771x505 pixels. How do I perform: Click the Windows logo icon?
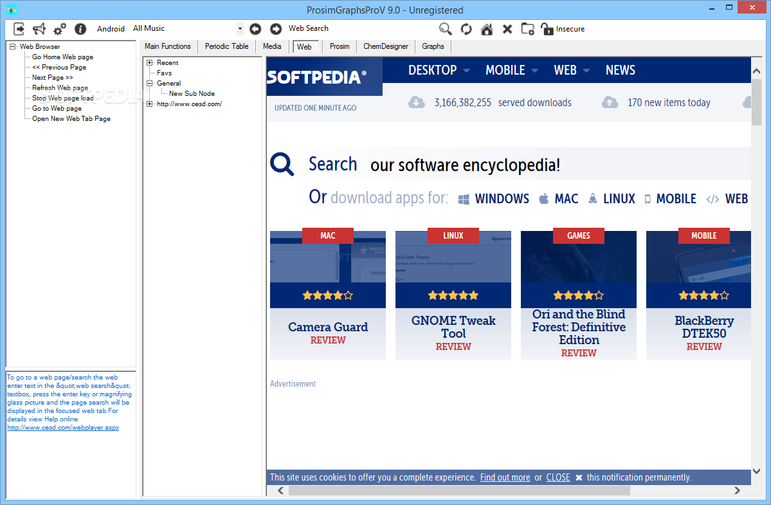pyautogui.click(x=464, y=199)
